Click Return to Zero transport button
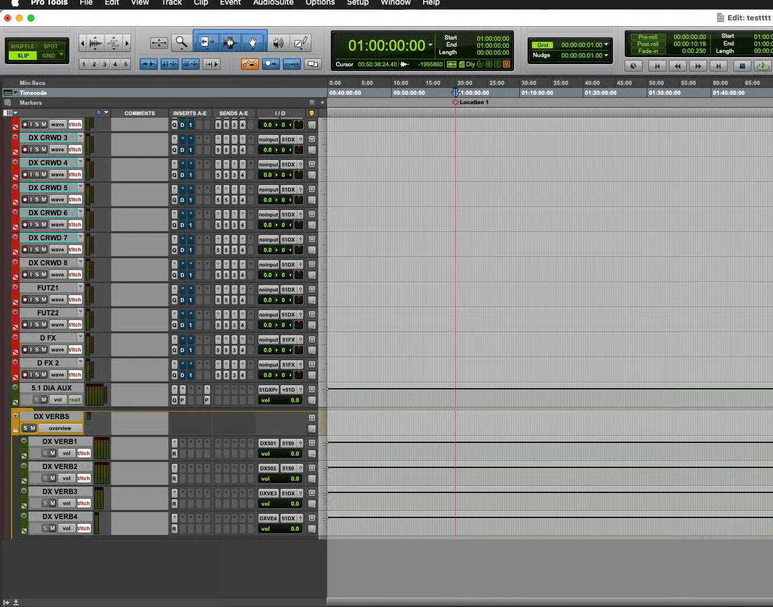This screenshot has height=607, width=773. [x=657, y=66]
